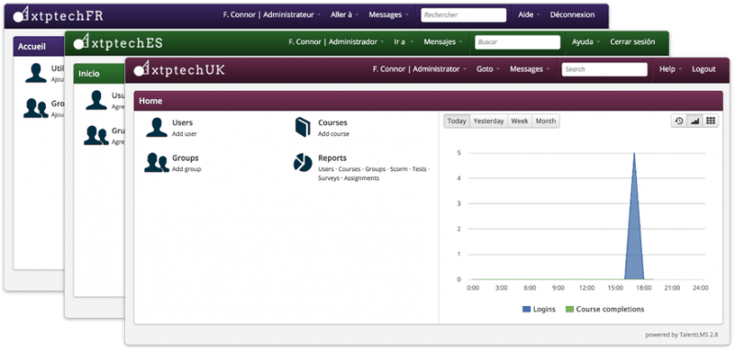Toggle the Logins legend blue swatch
The image size is (735, 352).
(x=526, y=310)
